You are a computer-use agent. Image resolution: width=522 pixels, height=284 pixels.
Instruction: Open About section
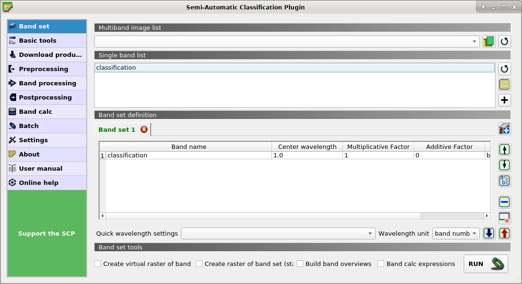[x=46, y=155]
